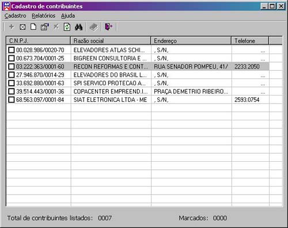Click the crossed-box toolbar icon
The width and height of the screenshot is (288, 228).
tap(22, 27)
